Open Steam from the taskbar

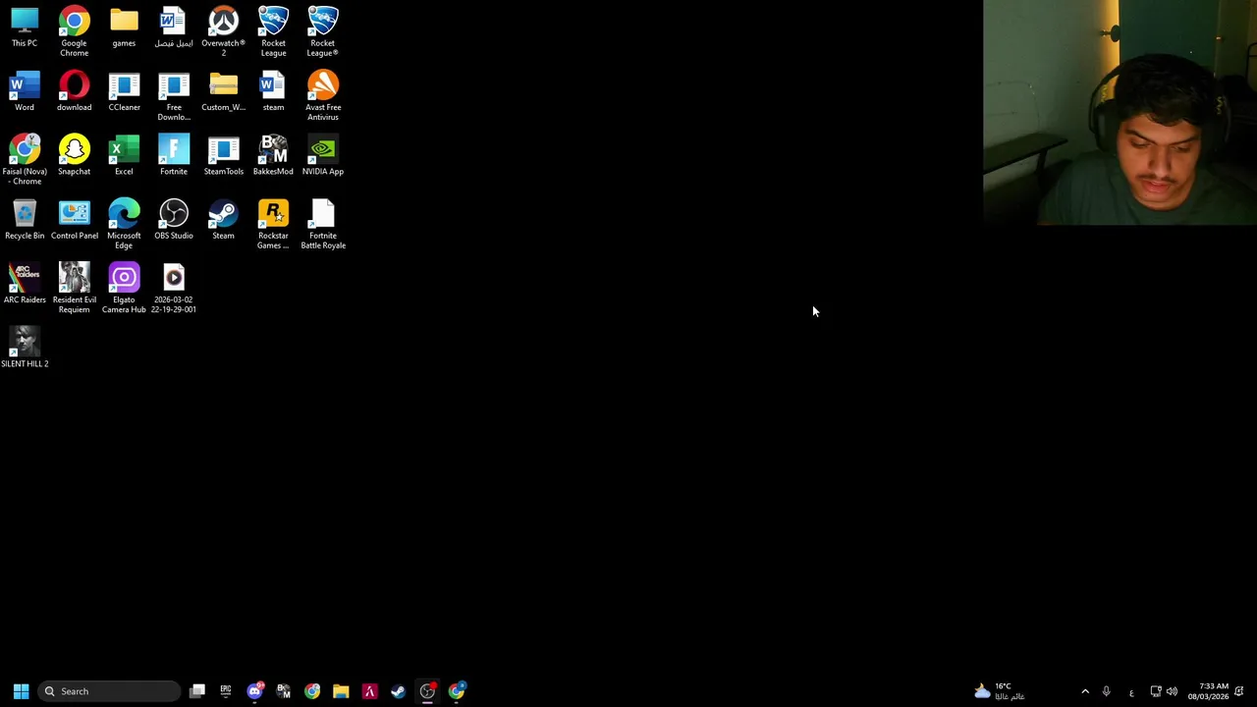tap(398, 691)
